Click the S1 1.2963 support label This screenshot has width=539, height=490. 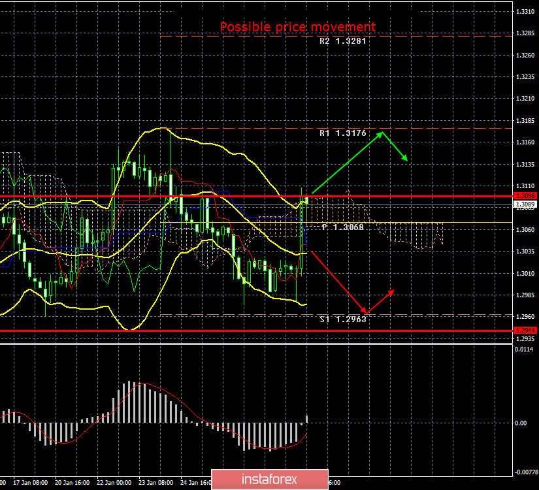343,319
